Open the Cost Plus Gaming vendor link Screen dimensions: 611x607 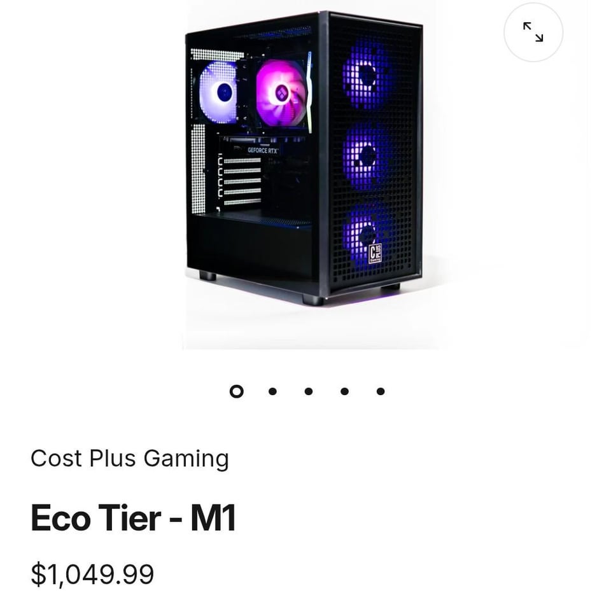point(130,459)
